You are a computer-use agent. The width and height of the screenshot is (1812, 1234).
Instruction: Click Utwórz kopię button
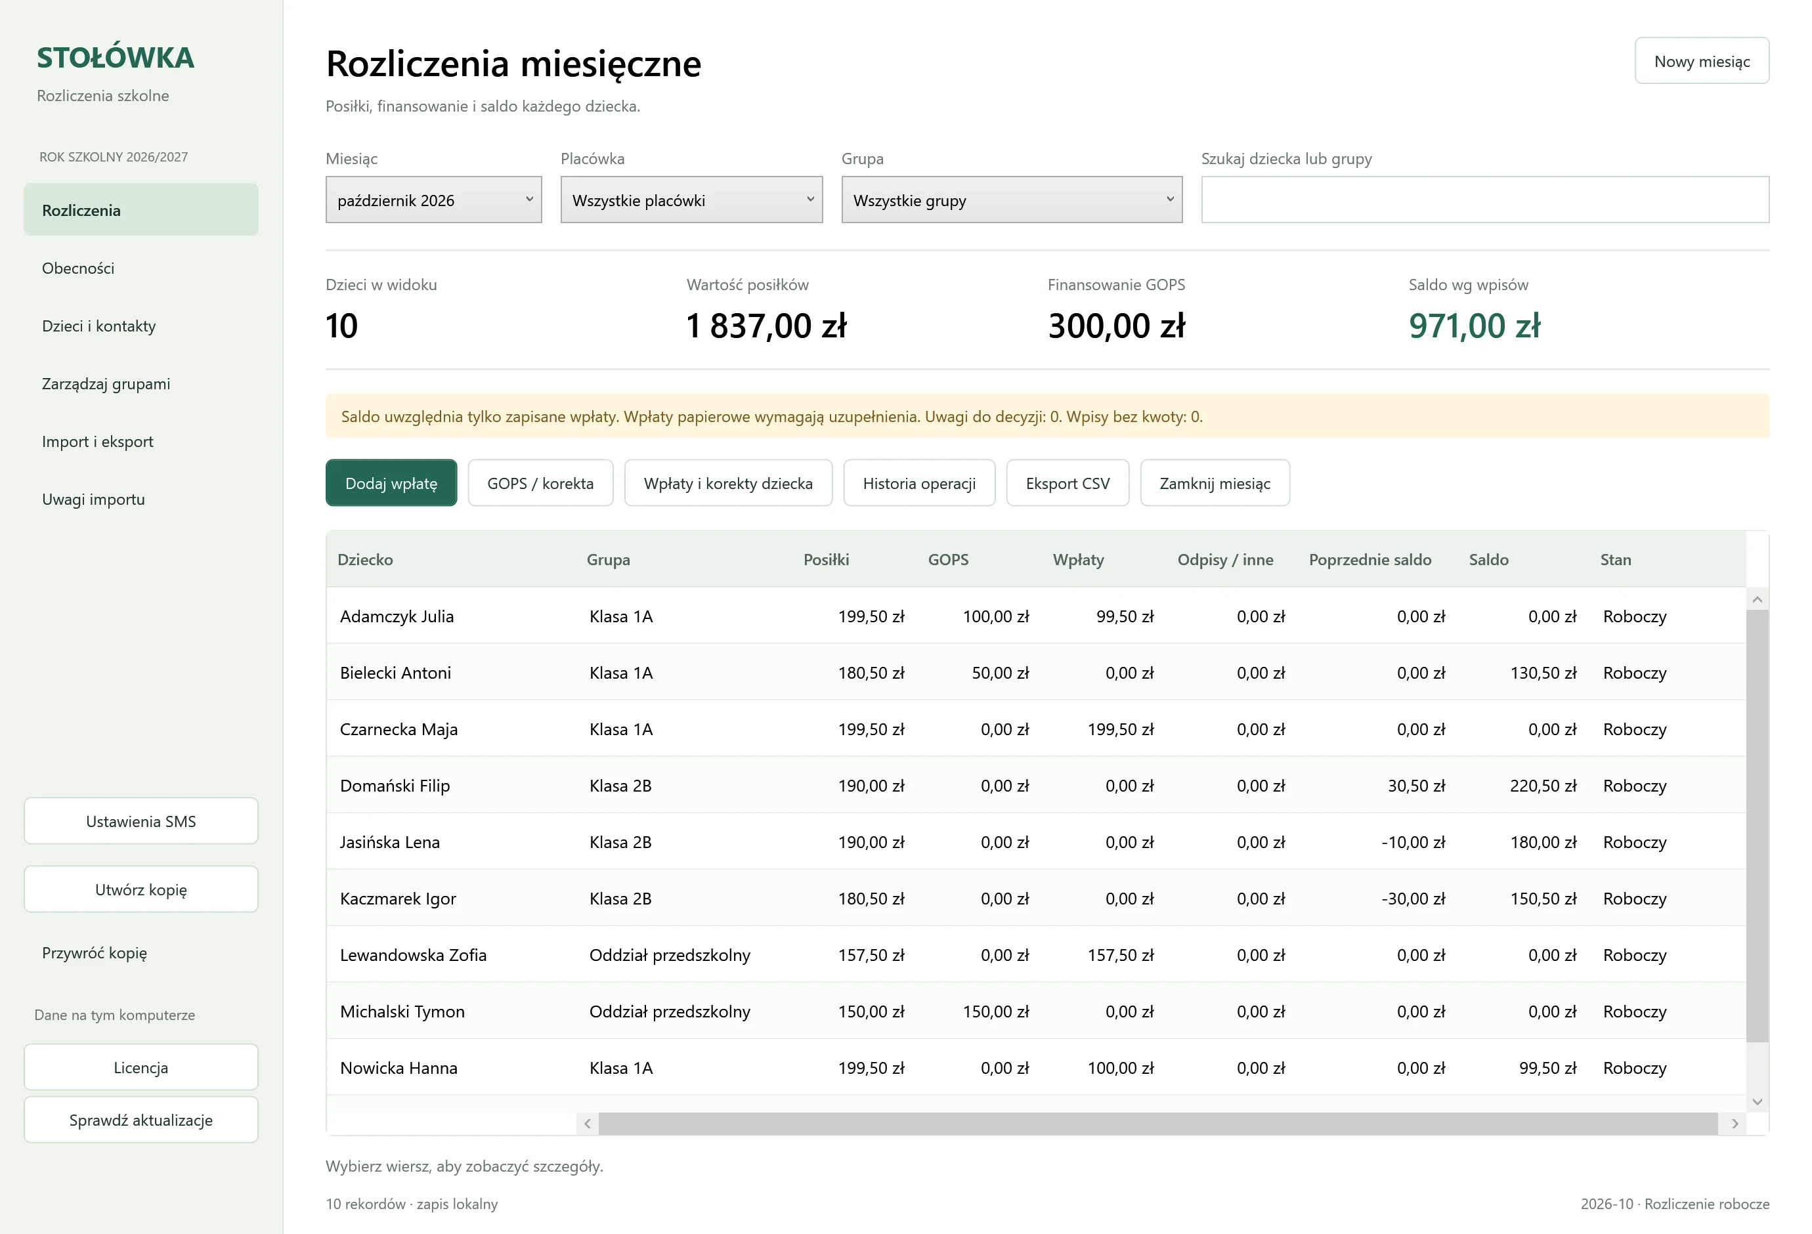point(141,889)
